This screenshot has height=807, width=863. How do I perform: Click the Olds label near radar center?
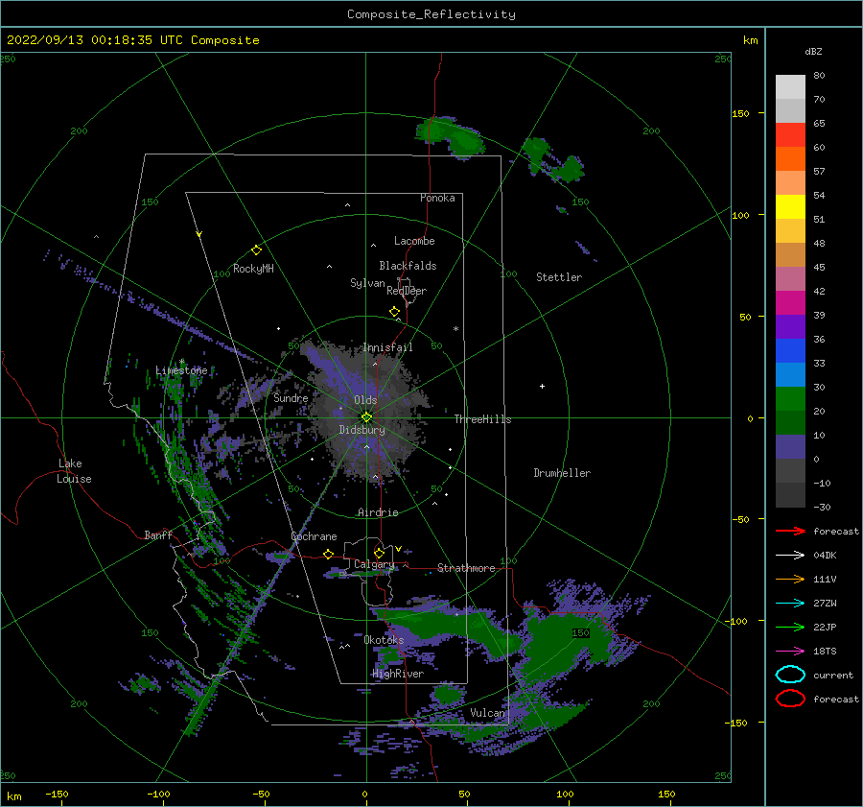coord(365,399)
